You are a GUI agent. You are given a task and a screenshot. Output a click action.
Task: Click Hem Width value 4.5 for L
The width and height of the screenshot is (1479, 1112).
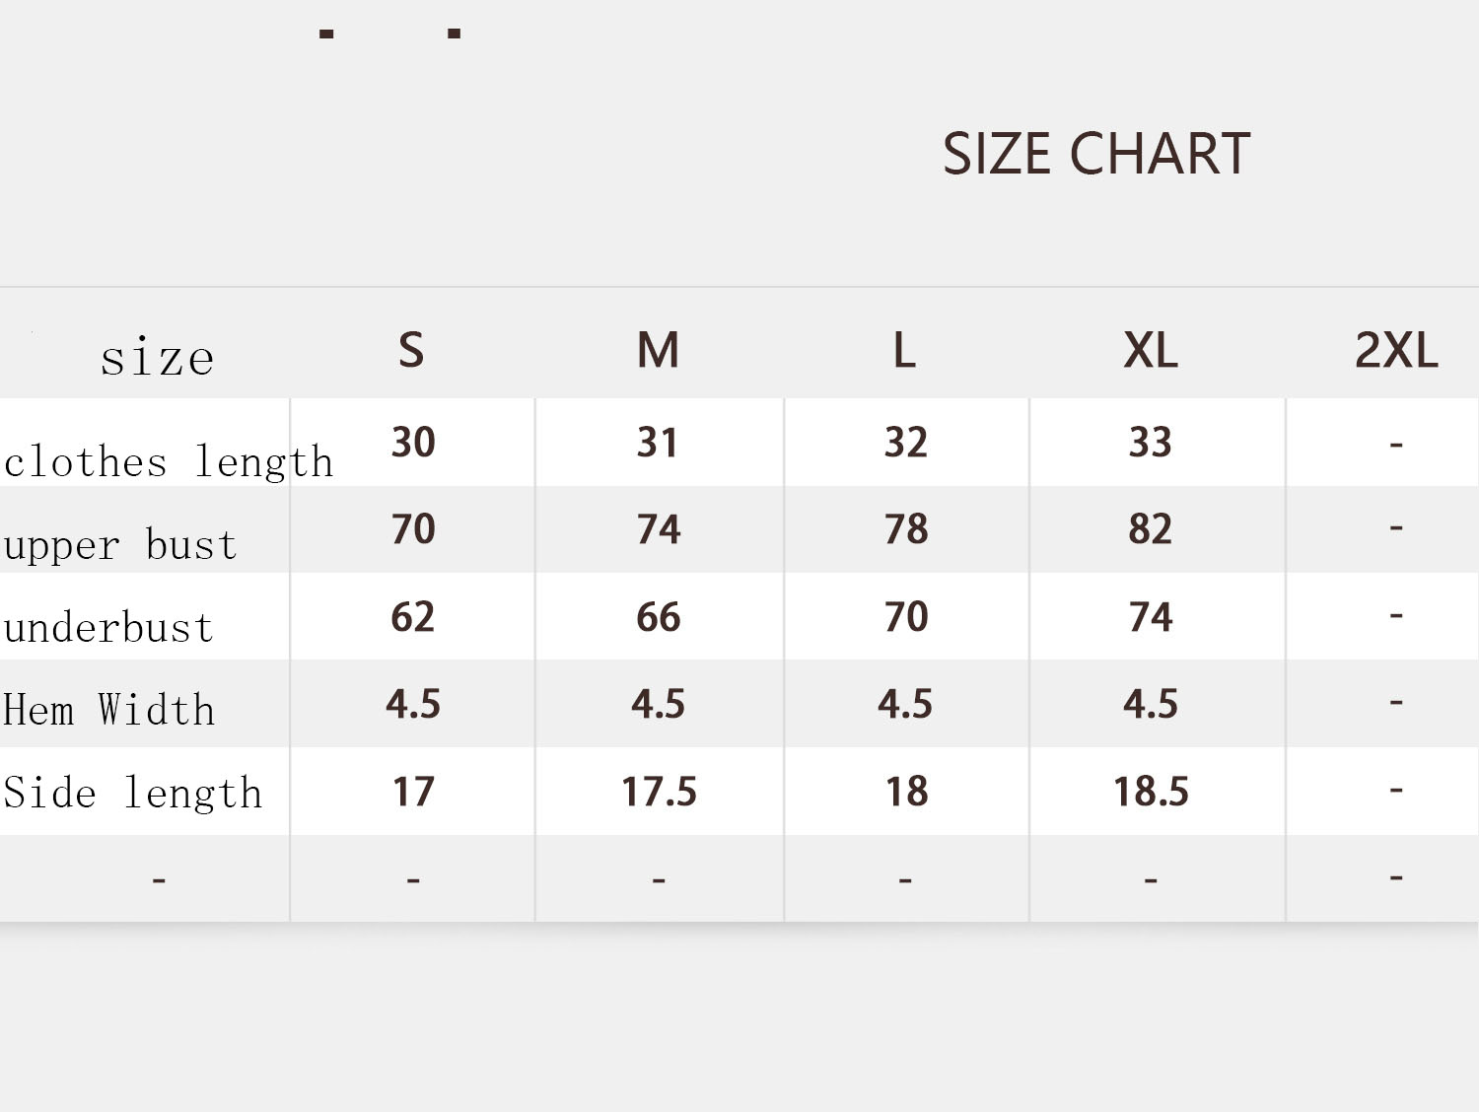[x=905, y=704]
